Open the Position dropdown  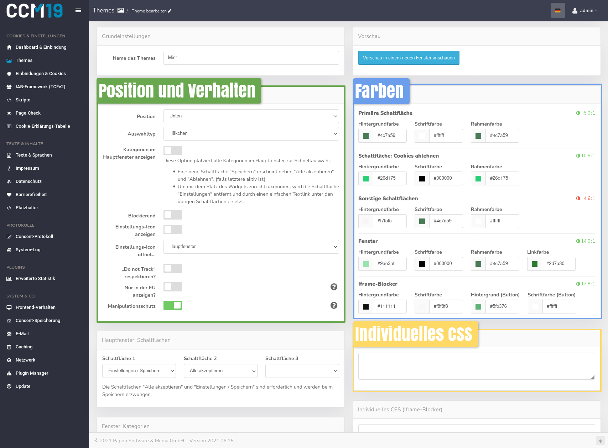(x=251, y=116)
